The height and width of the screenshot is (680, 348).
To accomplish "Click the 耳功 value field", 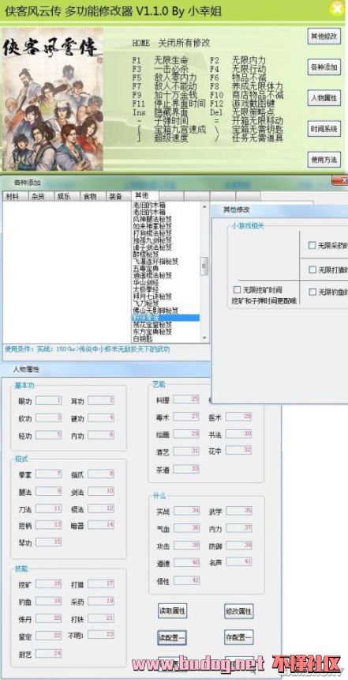I will tap(101, 400).
